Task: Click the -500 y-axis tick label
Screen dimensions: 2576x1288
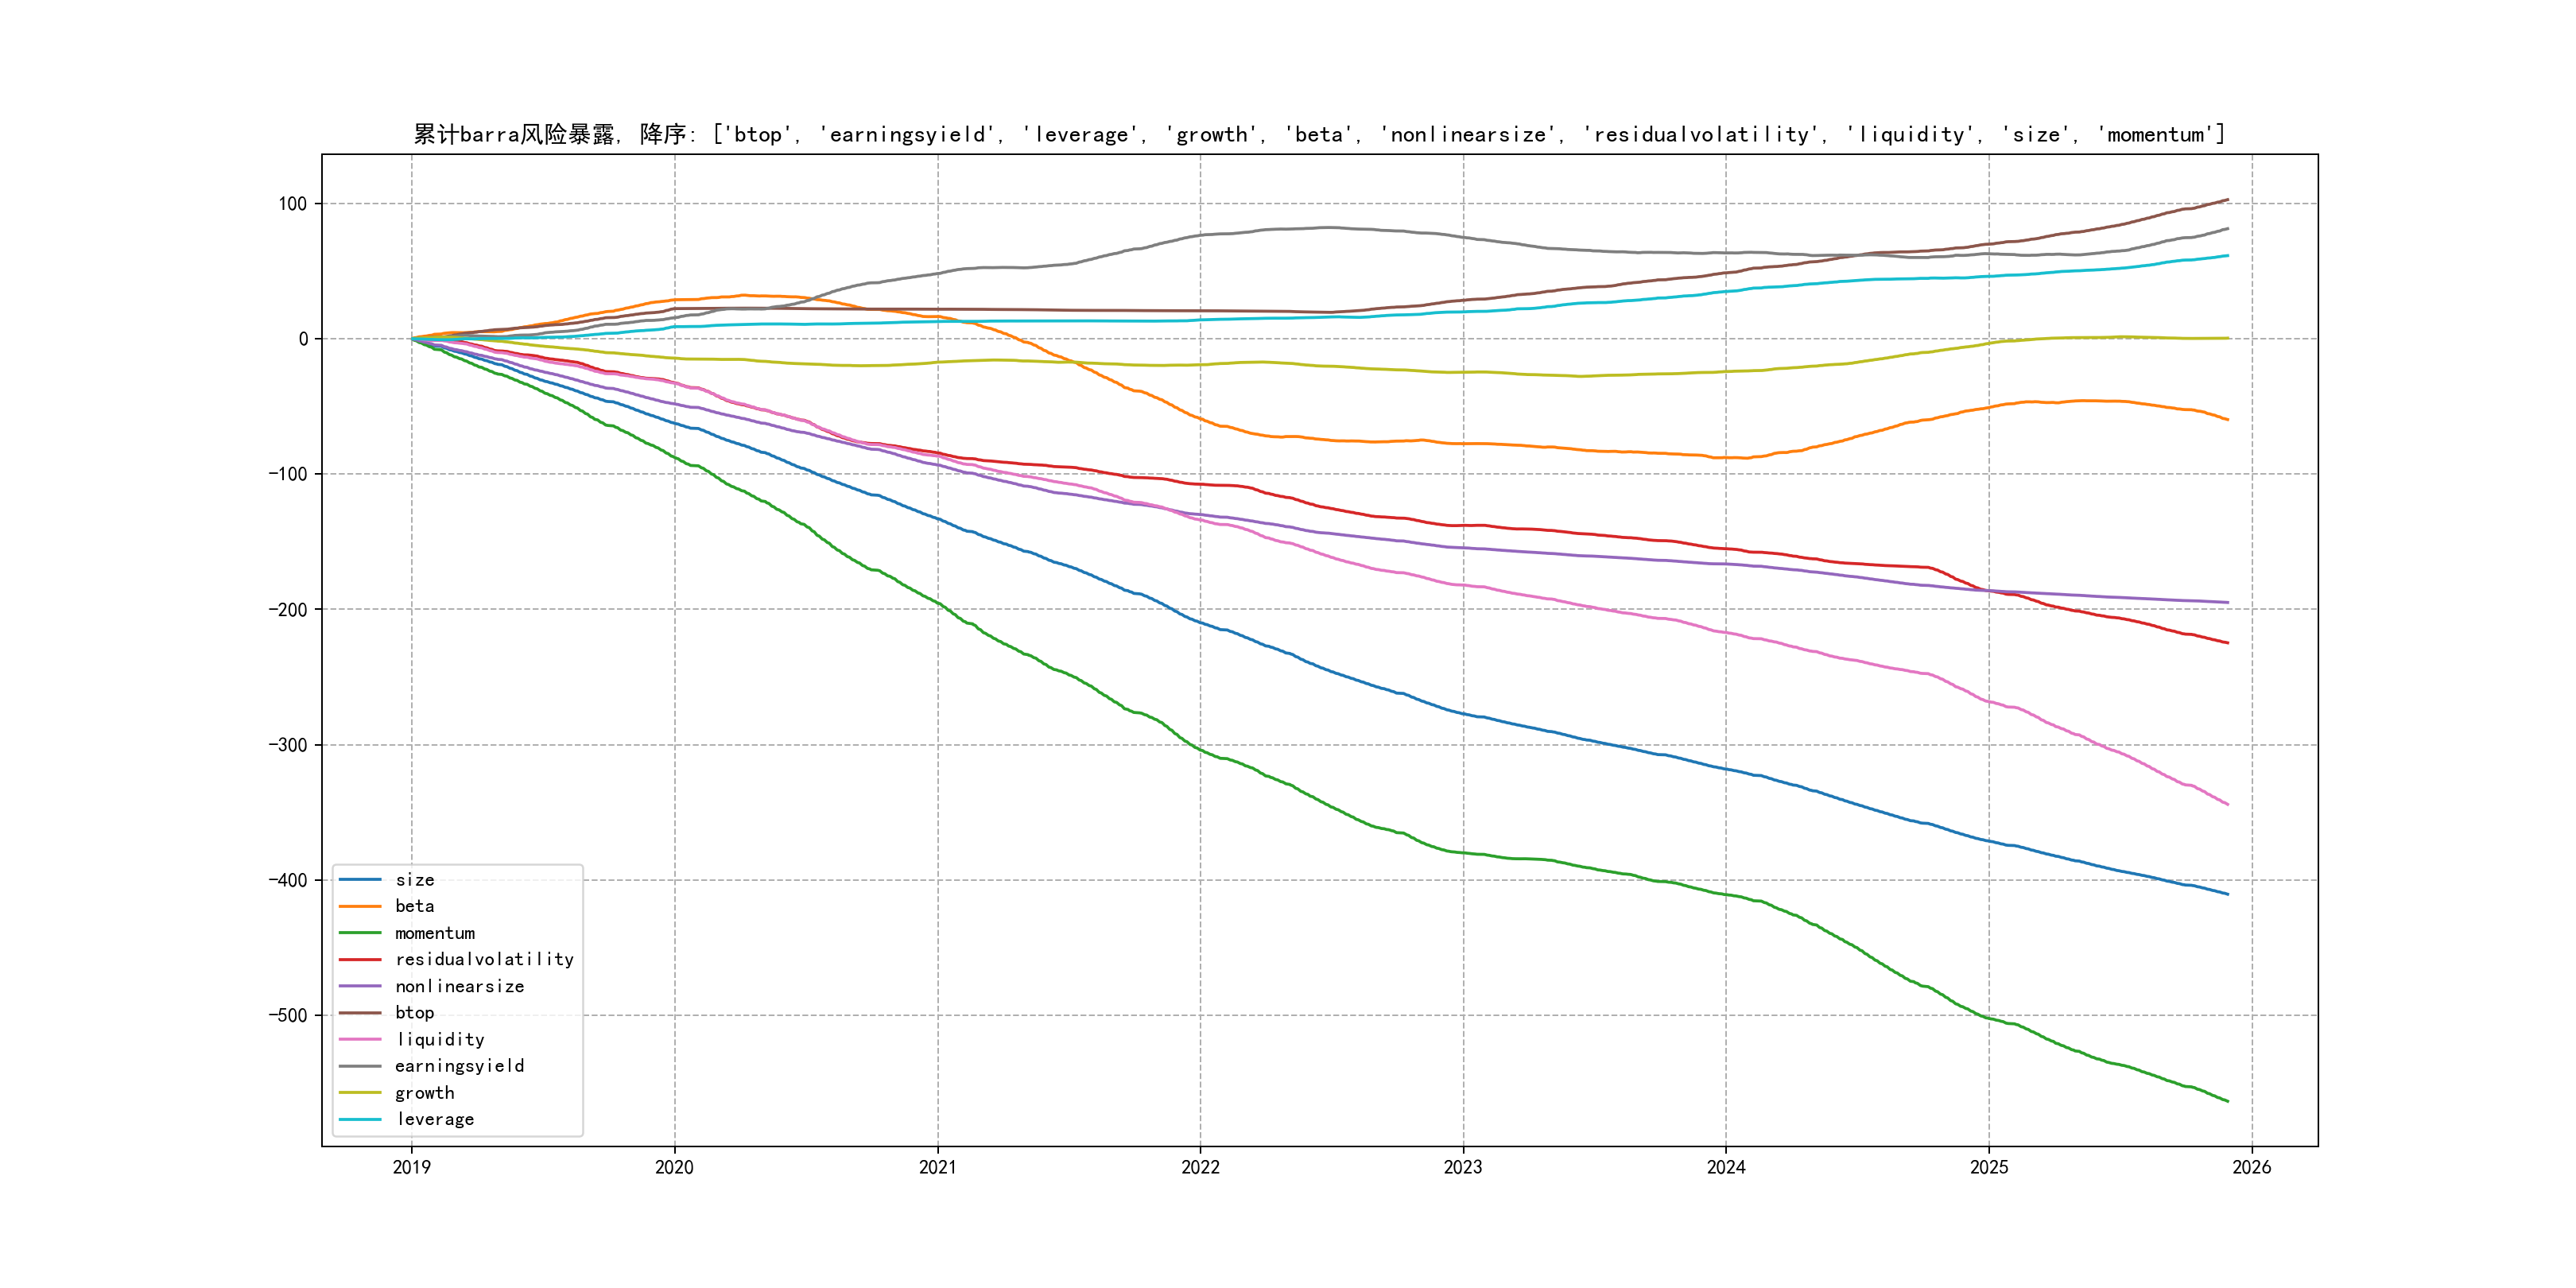Action: pos(288,1015)
